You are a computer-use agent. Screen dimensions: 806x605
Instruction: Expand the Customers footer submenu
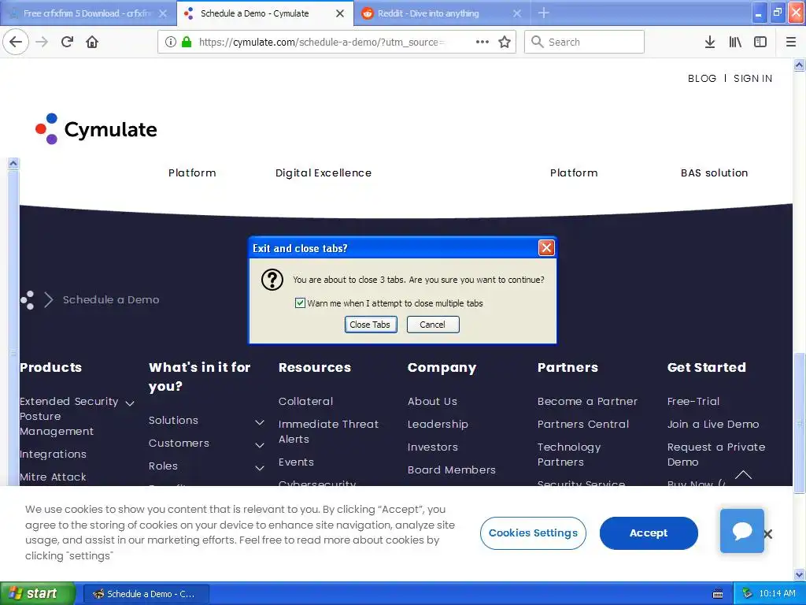[260, 445]
